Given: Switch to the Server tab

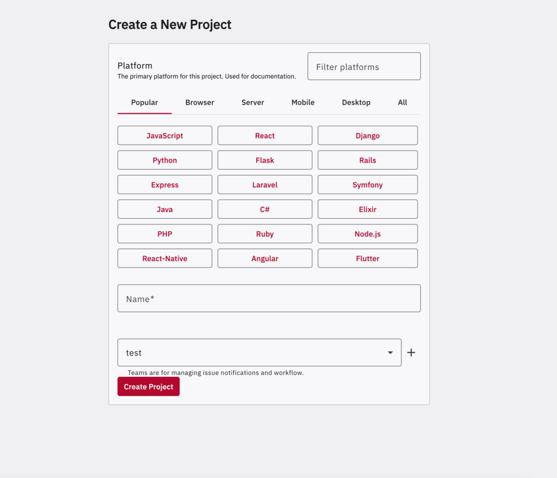Looking at the screenshot, I should 253,102.
